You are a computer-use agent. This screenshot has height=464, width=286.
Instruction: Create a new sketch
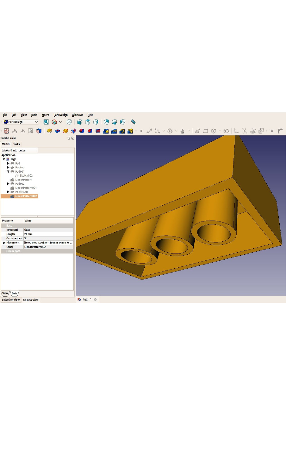(6, 131)
